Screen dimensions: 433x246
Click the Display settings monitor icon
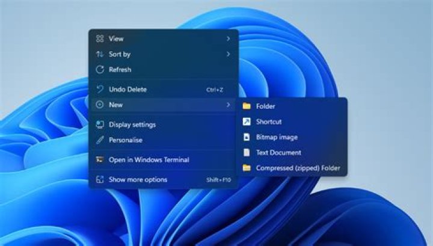(x=100, y=125)
